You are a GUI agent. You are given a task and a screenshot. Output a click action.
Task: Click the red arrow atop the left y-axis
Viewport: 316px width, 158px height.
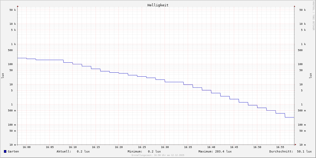coord(18,6)
